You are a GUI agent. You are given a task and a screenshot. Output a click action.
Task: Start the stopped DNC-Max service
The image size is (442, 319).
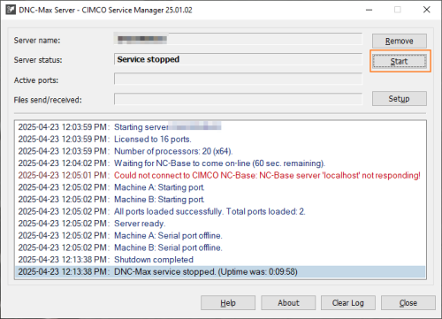pyautogui.click(x=400, y=61)
